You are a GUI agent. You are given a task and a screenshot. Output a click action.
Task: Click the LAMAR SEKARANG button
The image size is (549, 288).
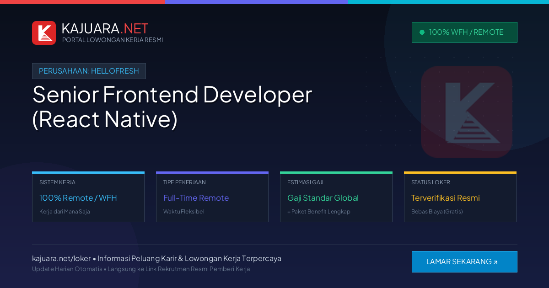464,261
